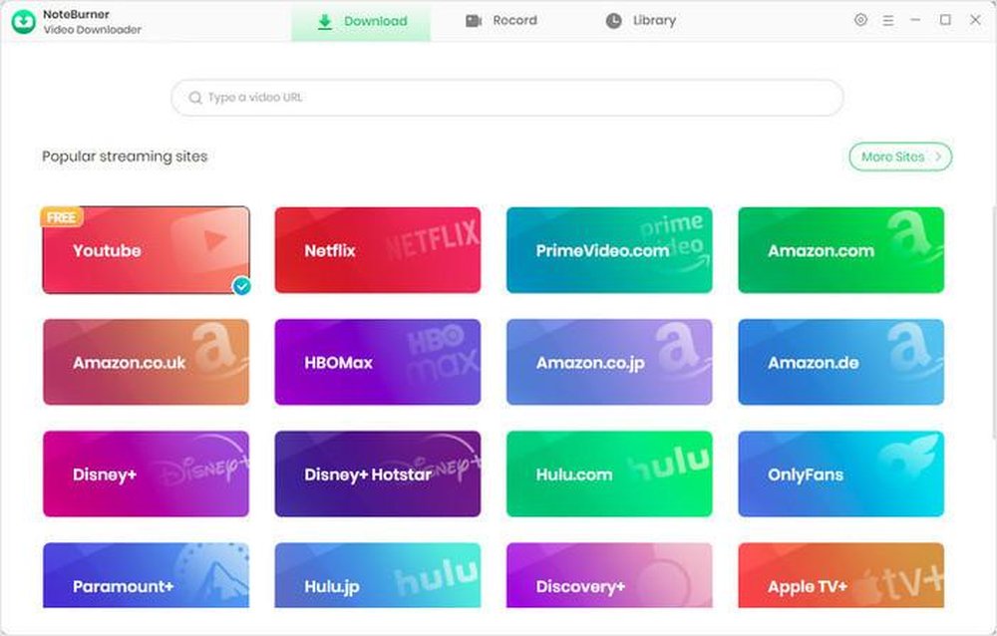
Task: Open the hamburger menu icon
Action: (x=888, y=20)
